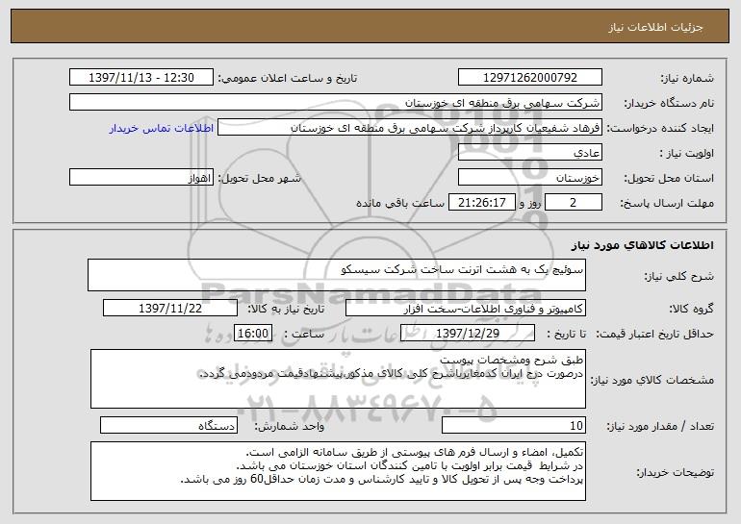Click the شماره نیاز field 12971262000792
This screenshot has height=524, width=741.
(529, 78)
